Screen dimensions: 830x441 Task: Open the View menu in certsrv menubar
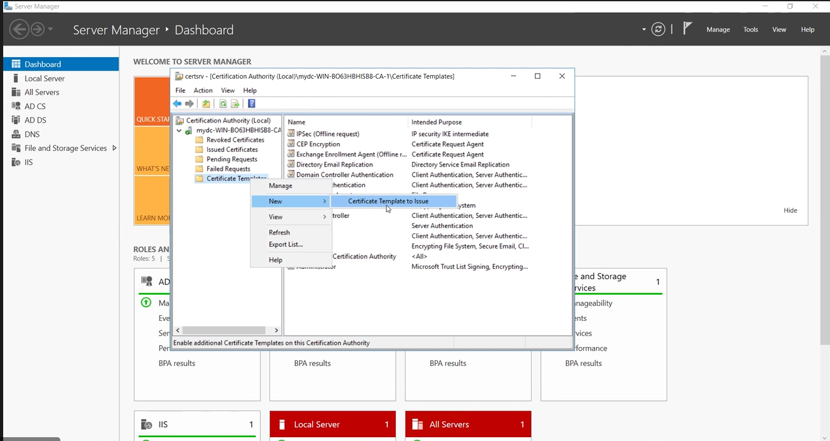click(x=228, y=90)
